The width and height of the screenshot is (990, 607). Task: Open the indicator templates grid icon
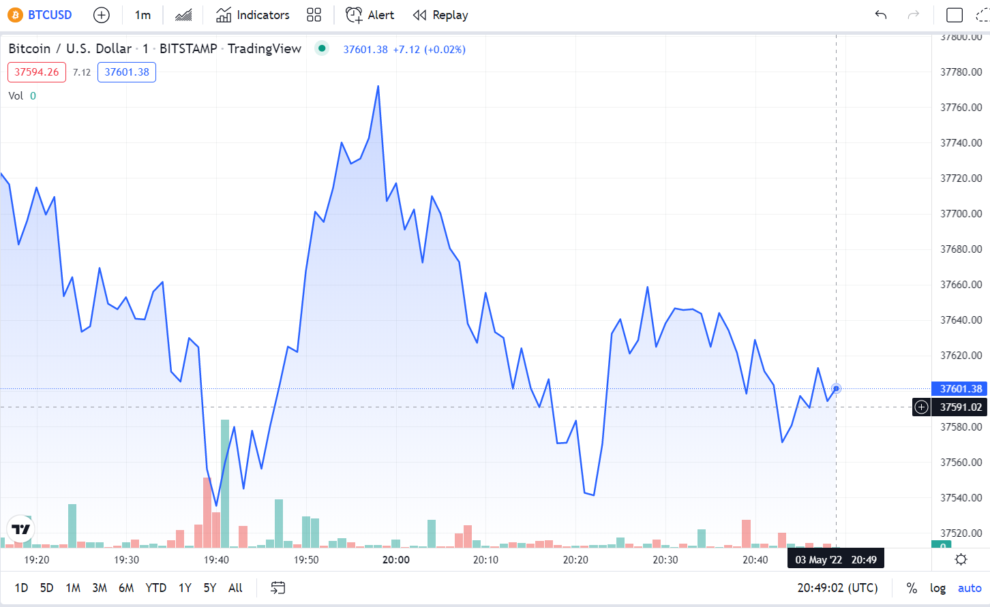pyautogui.click(x=314, y=15)
